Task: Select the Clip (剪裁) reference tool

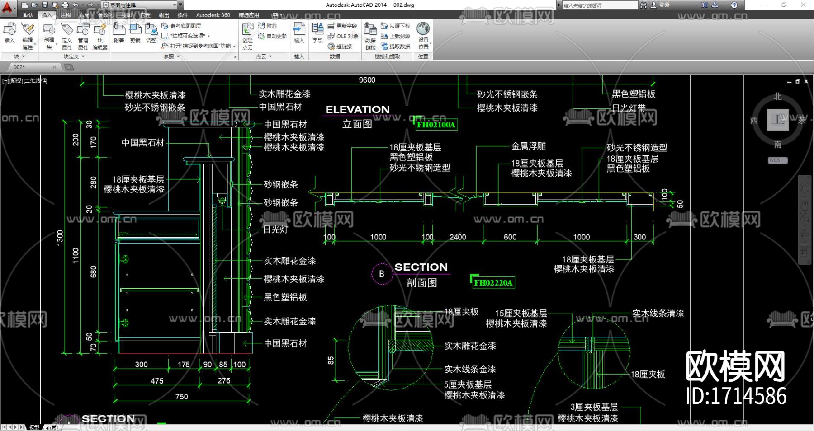Action: click(135, 33)
